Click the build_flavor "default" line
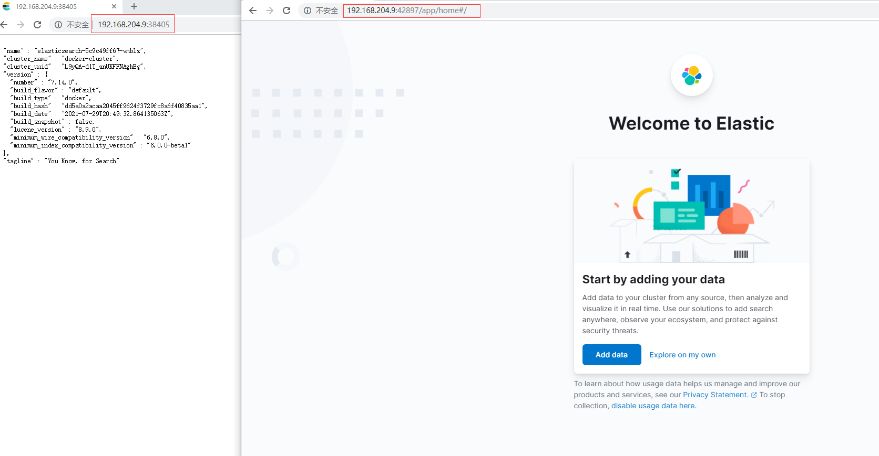879x456 pixels. coord(56,90)
